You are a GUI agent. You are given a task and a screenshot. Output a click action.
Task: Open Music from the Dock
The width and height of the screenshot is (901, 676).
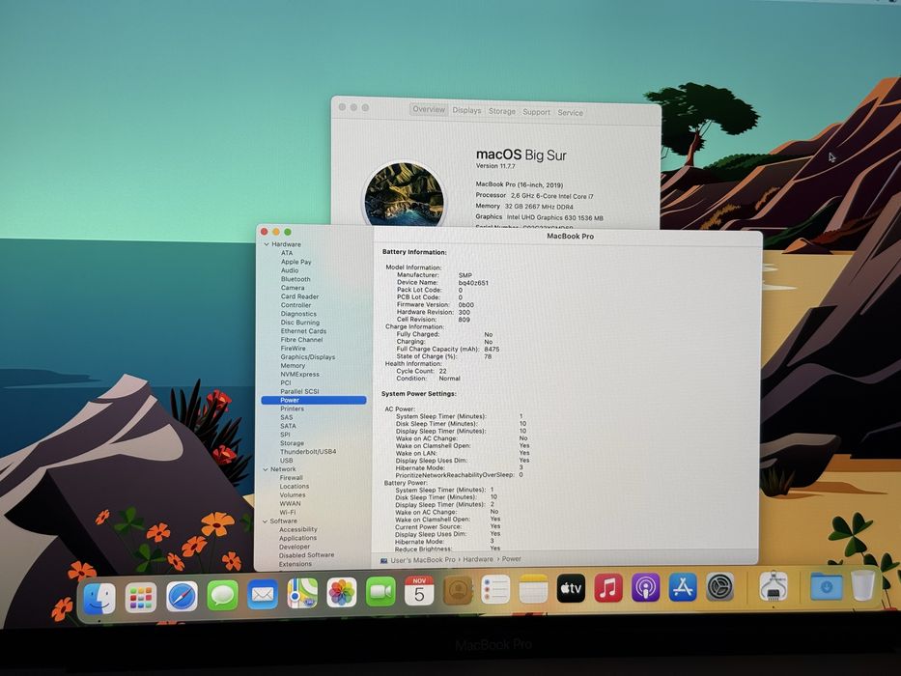point(608,587)
